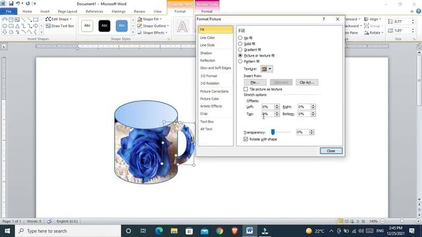
Task: Click the Shape Fill paint bucket icon
Action: [x=140, y=19]
